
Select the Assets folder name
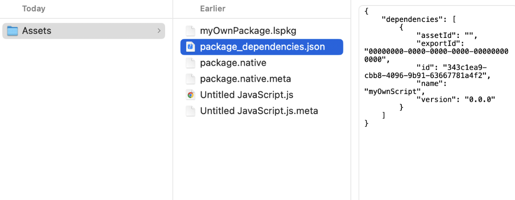click(x=36, y=31)
